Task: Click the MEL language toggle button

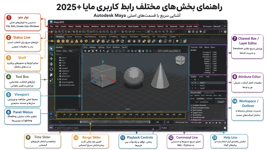Action: click(x=51, y=128)
